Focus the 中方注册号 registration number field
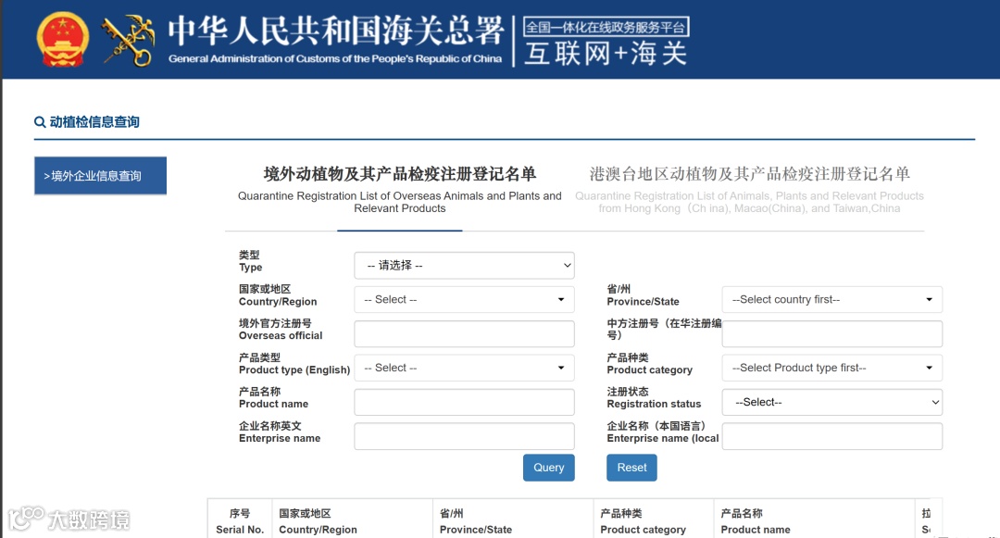This screenshot has width=1000, height=538. tap(831, 334)
